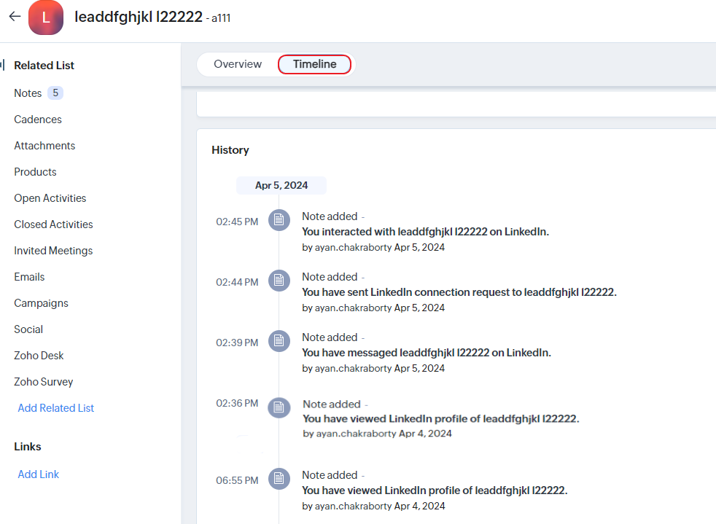Click the Links heading
The image size is (716, 524).
tap(28, 447)
